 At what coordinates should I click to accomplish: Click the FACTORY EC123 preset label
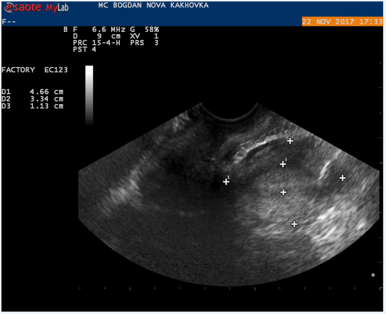click(35, 70)
